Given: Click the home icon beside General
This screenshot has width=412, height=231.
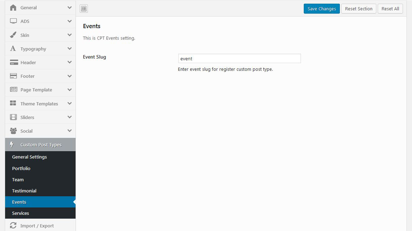Looking at the screenshot, I should point(13,8).
